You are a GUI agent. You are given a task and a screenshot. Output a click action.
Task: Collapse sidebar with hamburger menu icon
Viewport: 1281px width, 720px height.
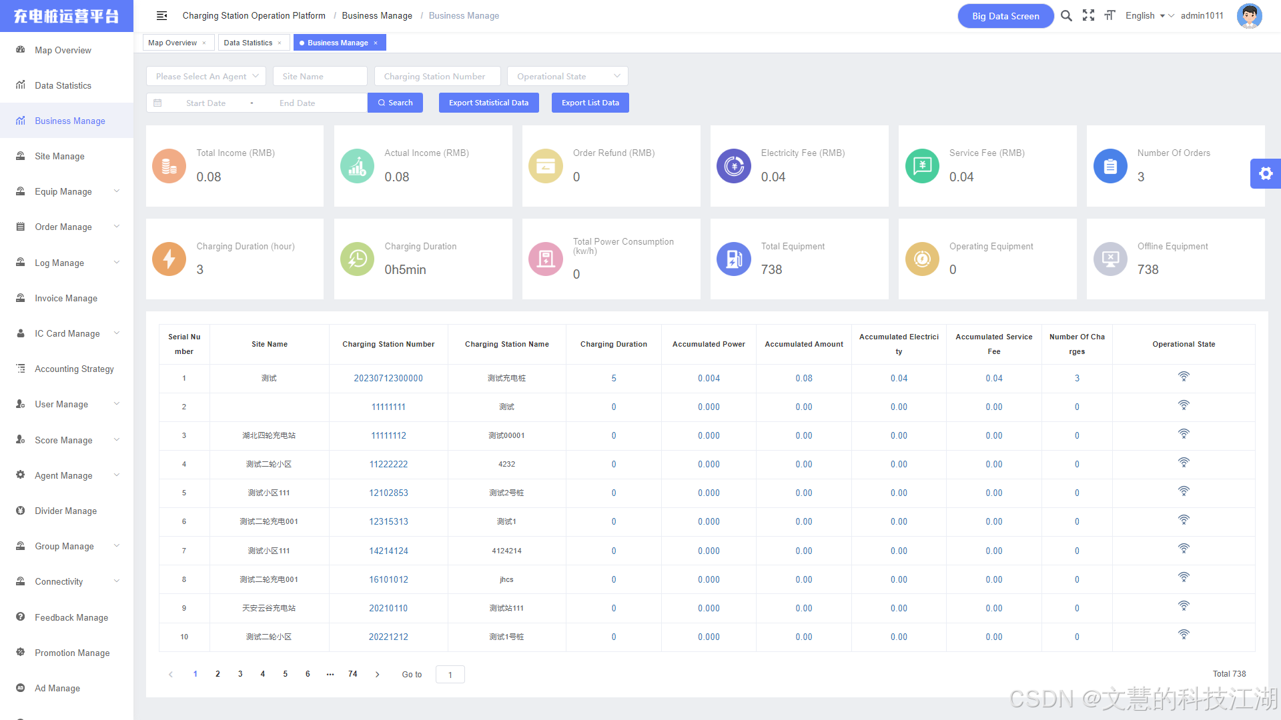[x=161, y=15]
